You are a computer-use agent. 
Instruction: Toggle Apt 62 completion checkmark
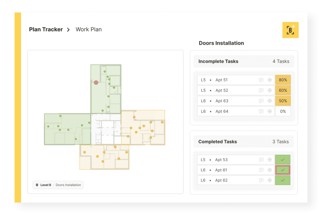point(283,180)
